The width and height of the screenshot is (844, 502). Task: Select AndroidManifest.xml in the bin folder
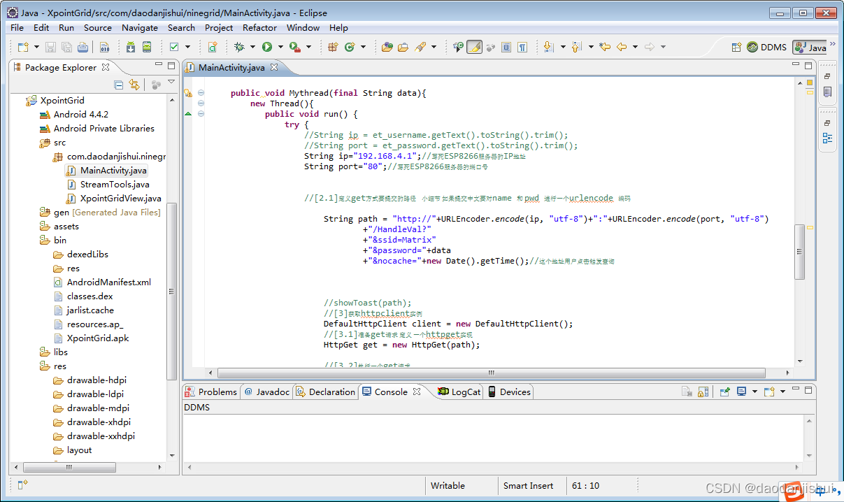[108, 282]
